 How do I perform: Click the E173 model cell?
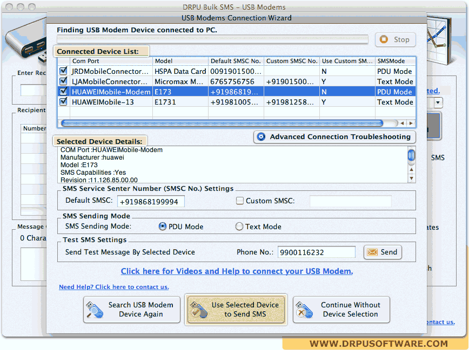click(180, 92)
